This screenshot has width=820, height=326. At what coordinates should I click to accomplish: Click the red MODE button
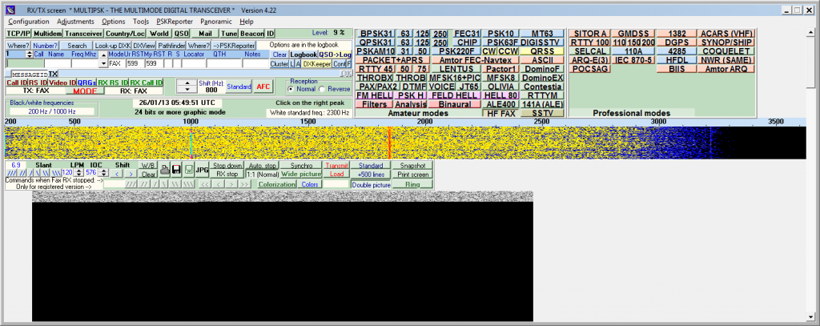85,91
